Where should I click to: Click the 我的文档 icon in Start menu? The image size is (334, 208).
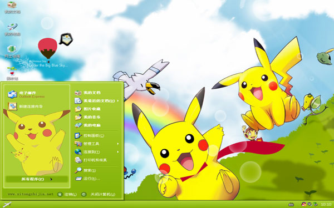78,93
